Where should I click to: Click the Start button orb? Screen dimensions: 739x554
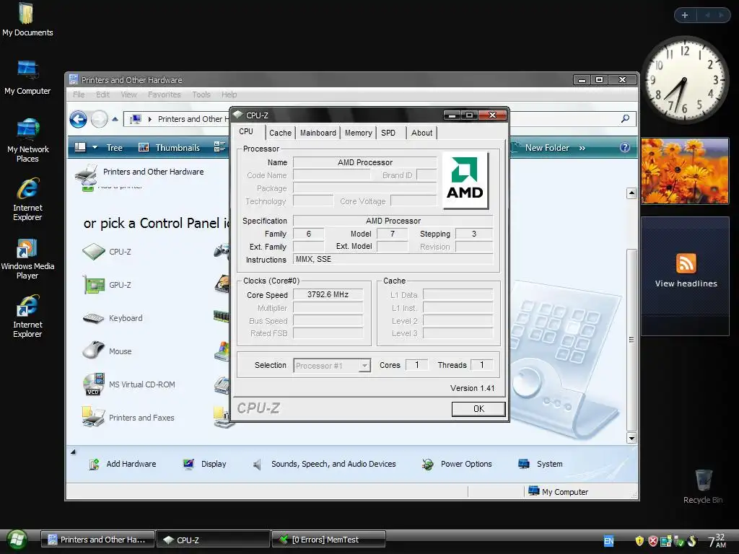17,540
